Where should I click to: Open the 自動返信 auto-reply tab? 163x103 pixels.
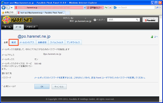(x=42, y=42)
